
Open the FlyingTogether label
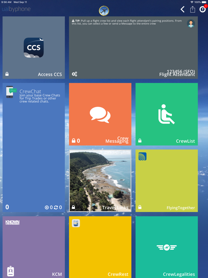[x=181, y=208]
